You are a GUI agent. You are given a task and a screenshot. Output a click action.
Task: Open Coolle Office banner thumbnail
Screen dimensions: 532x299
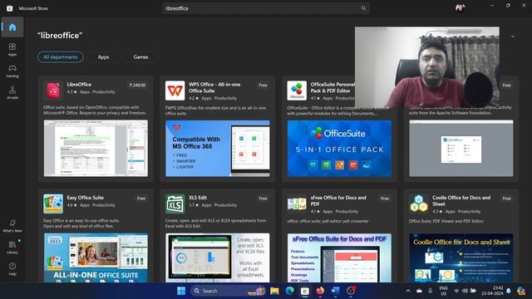[461, 257]
